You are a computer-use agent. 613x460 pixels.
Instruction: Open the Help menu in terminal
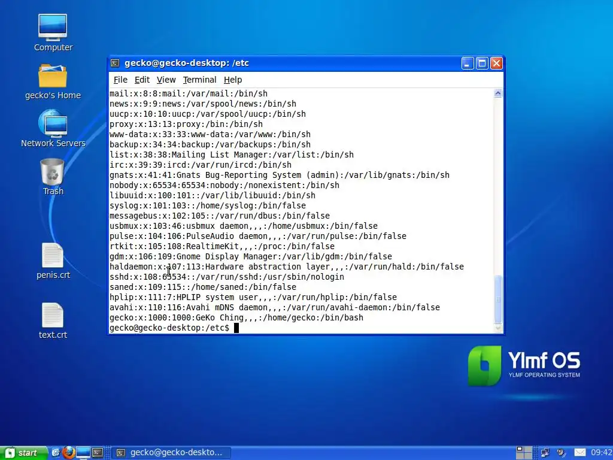tap(233, 80)
